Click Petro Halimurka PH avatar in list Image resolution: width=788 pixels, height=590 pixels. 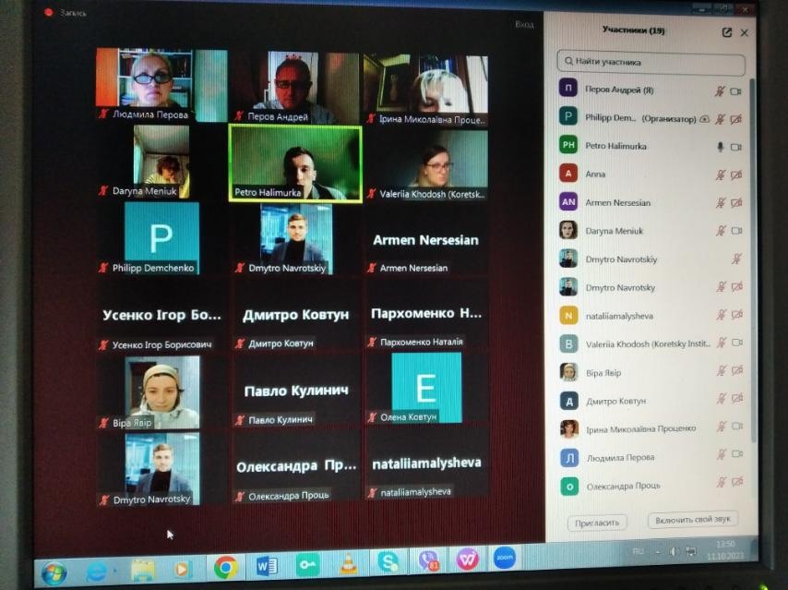pos(568,145)
